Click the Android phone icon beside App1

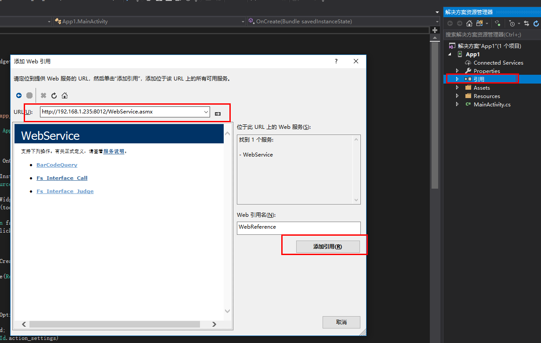click(x=460, y=55)
